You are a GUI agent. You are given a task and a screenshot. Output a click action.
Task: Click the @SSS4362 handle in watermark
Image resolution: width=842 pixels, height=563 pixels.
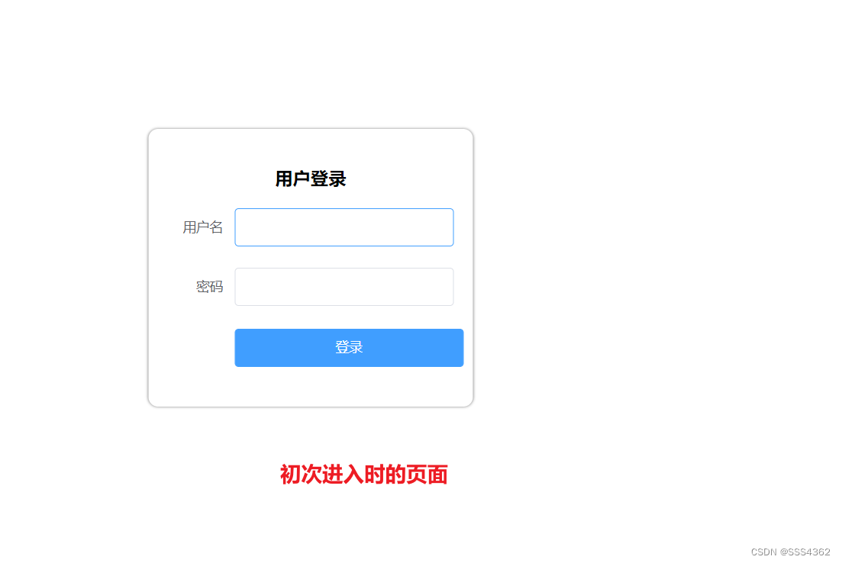click(805, 552)
